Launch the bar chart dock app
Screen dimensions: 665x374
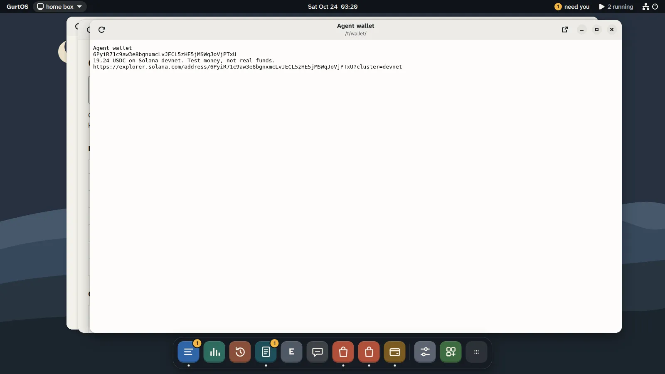pos(214,352)
